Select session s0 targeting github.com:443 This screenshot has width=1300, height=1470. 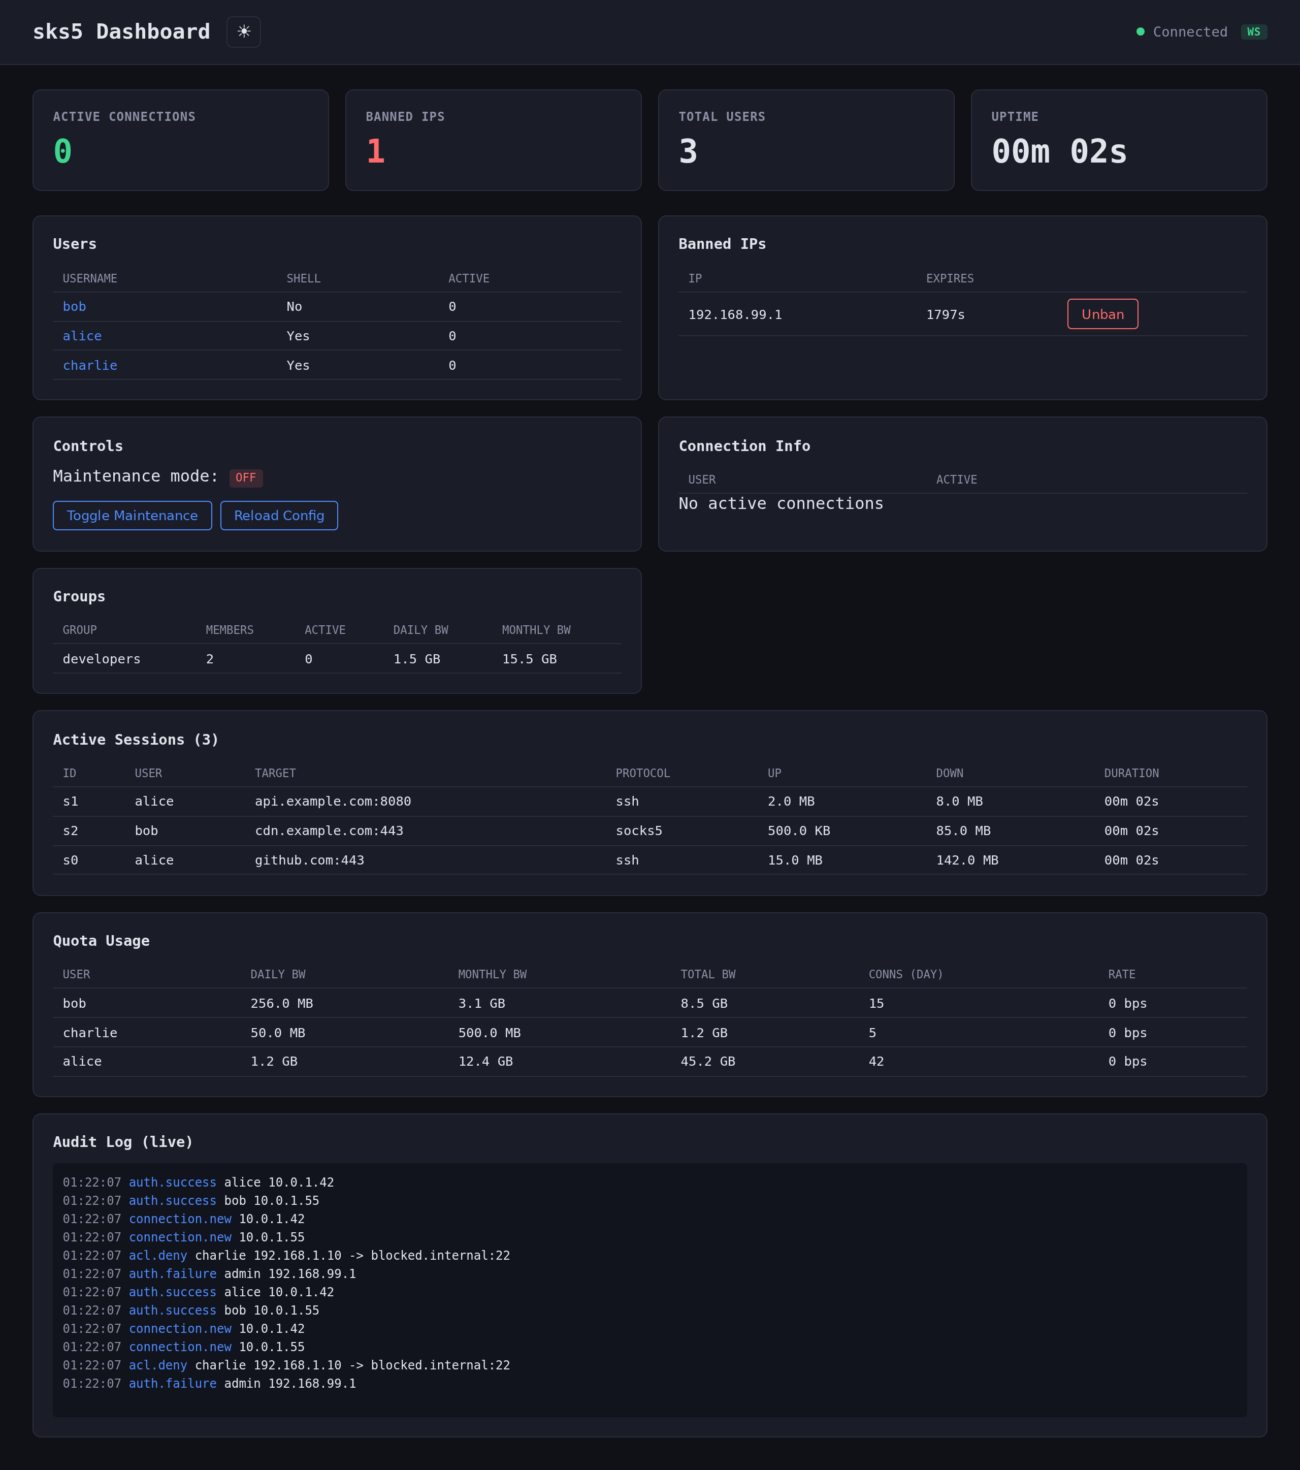pyautogui.click(x=309, y=860)
